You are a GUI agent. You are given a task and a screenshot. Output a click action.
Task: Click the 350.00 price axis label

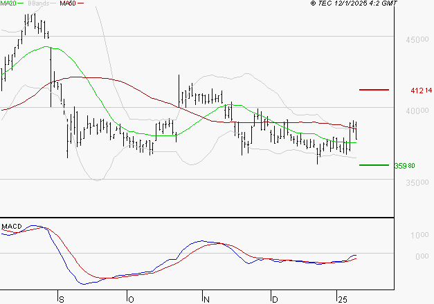[417, 182]
